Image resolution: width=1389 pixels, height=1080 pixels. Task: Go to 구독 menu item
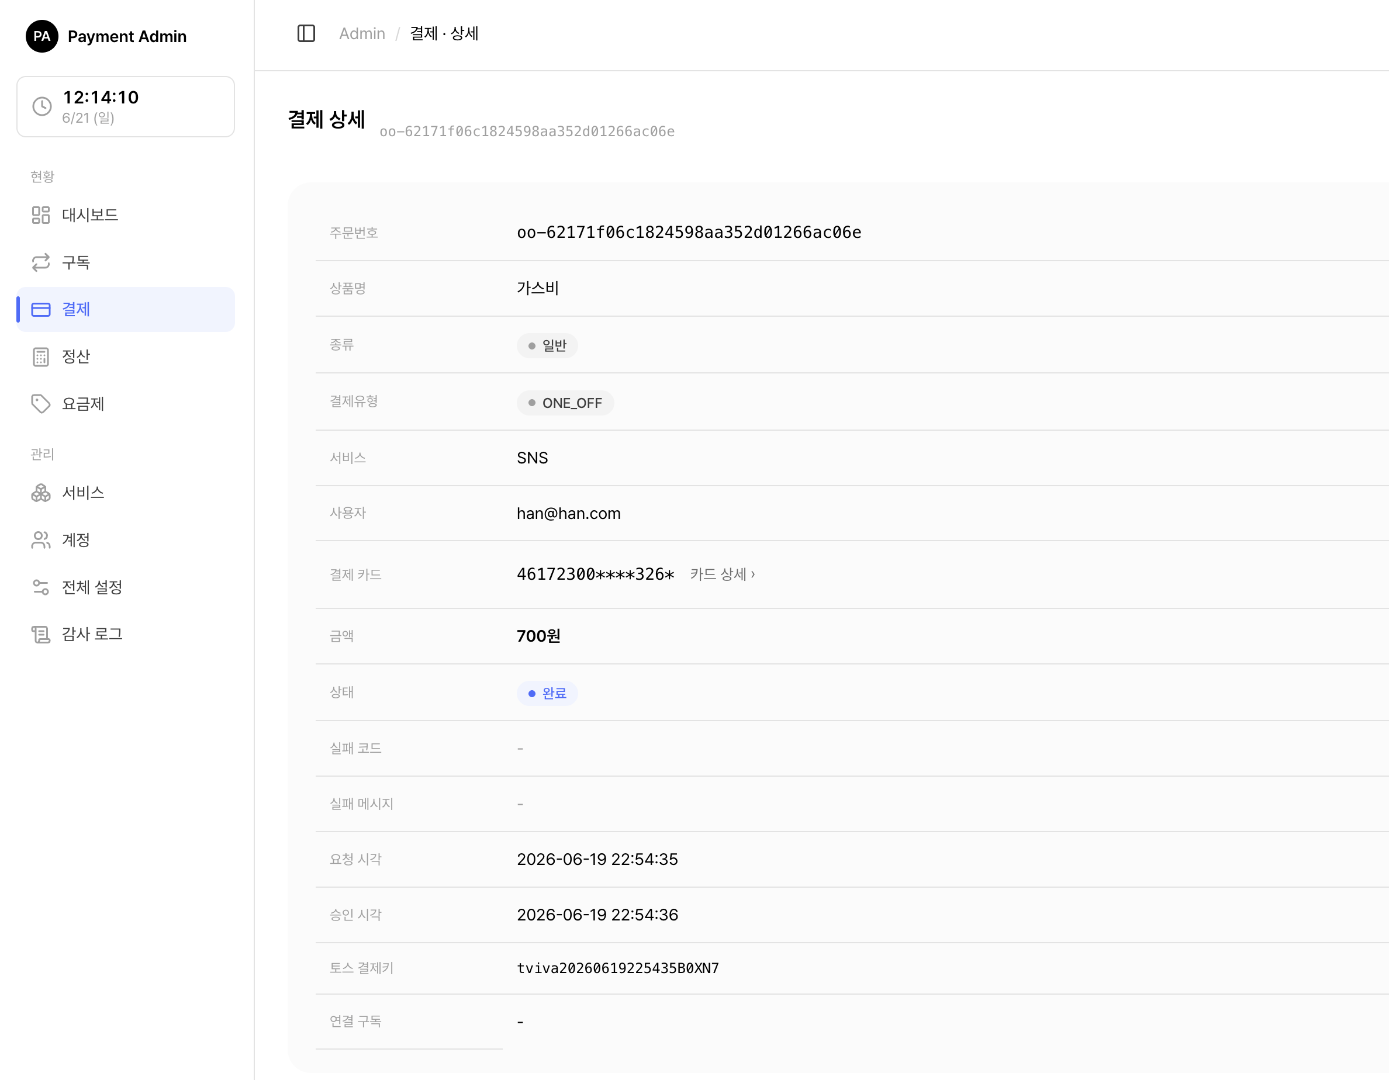pyautogui.click(x=125, y=262)
